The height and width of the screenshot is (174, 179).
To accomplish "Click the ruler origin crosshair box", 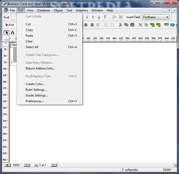I will (x=6, y=39).
